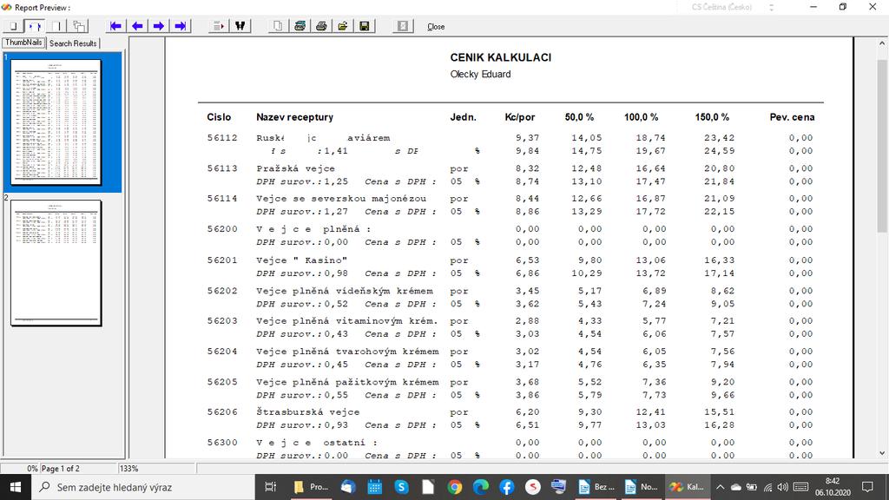Viewport: 889px width, 500px height.
Task: Click the 'Štrasburská vejce' recipe name
Action: click(x=308, y=412)
